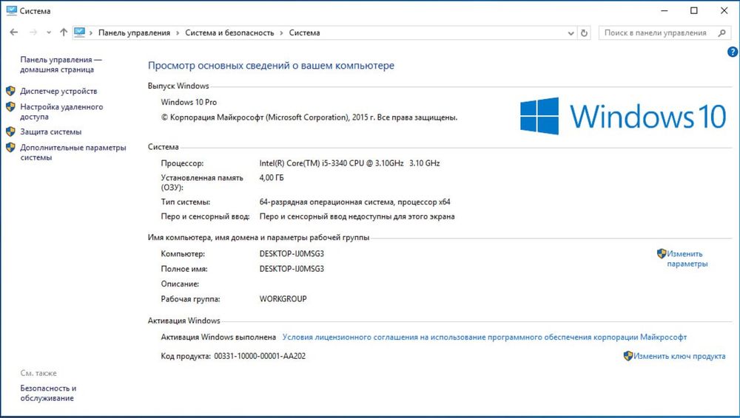
Task: Click 'Компьютер:' row value DESKTOP-IJ0MSG3
Action: pyautogui.click(x=292, y=253)
